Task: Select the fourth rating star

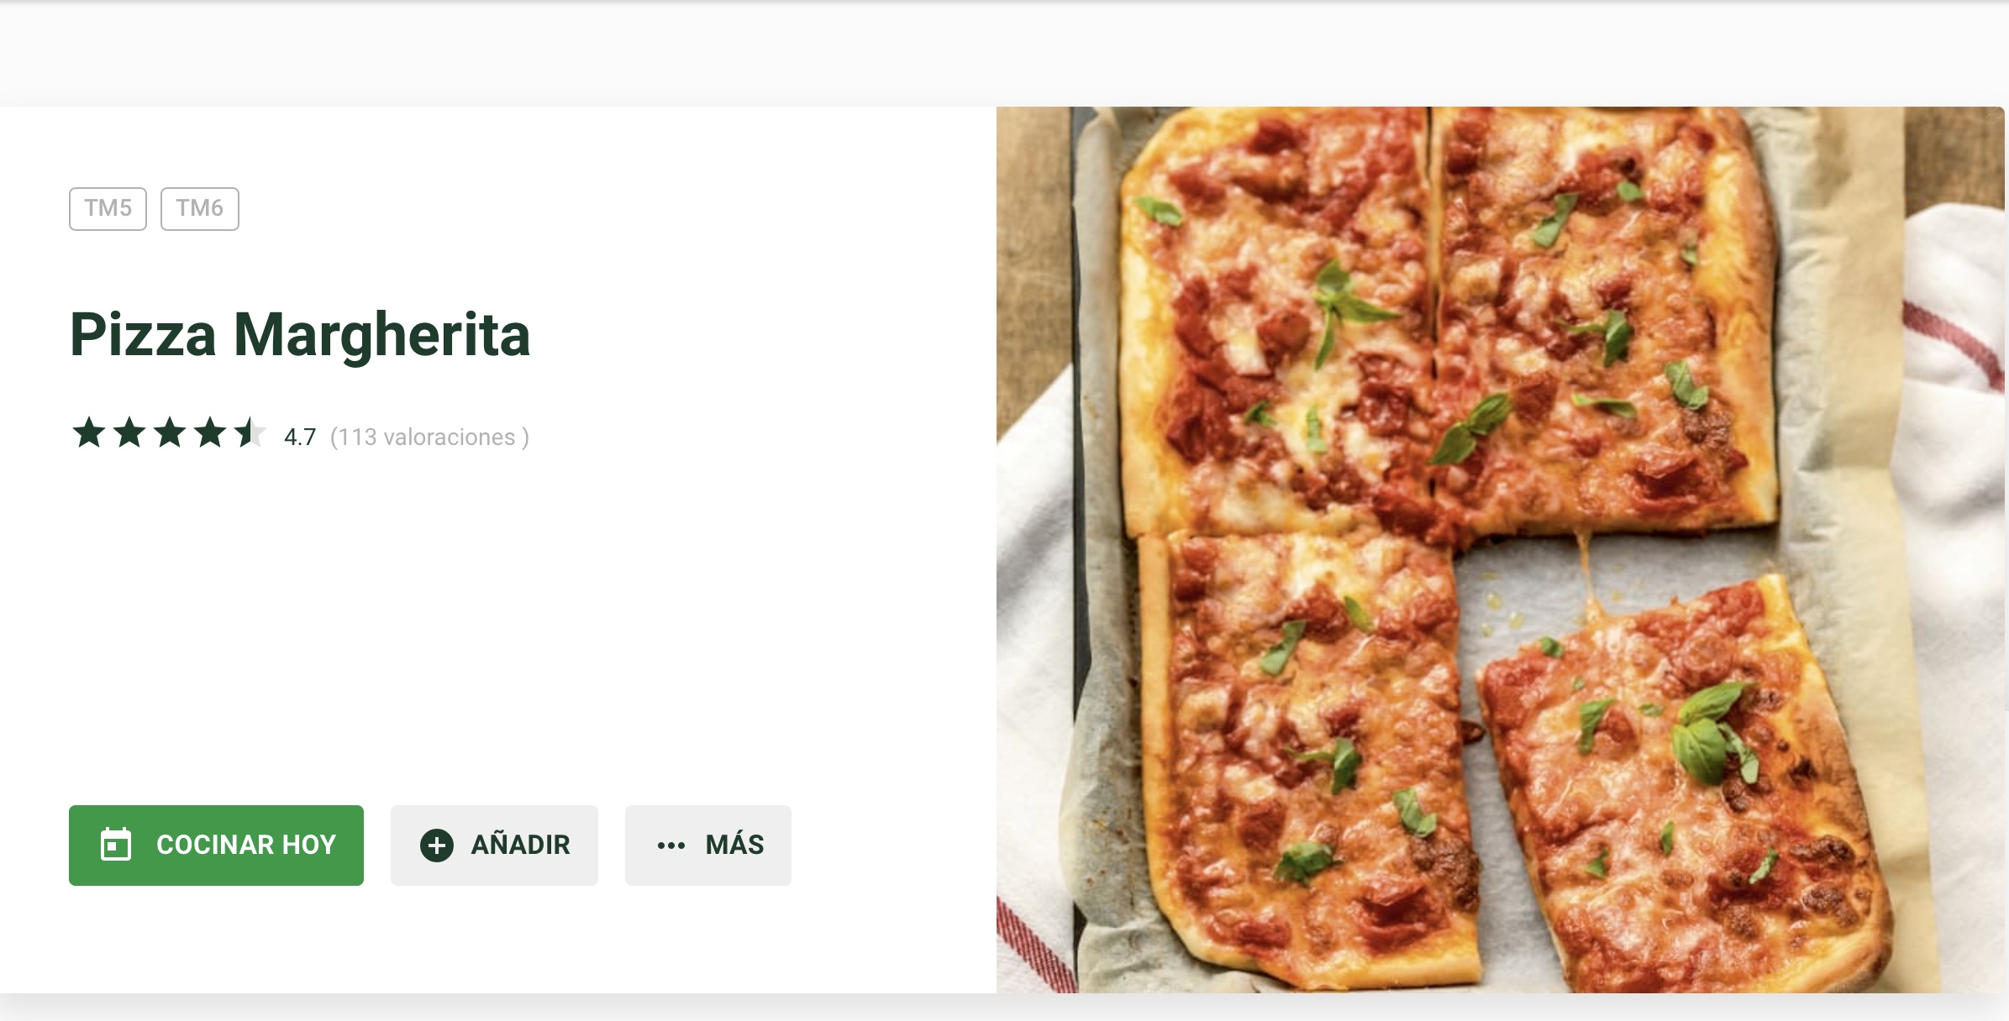Action: (210, 433)
